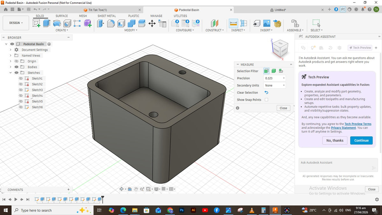Switch to the SHEET METAL tab
Viewport: 382px width, 215px height.
(x=107, y=16)
